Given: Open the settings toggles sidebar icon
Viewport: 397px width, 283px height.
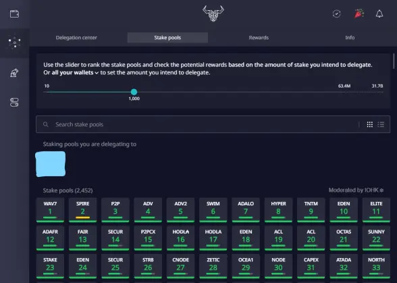Looking at the screenshot, I should tap(14, 103).
